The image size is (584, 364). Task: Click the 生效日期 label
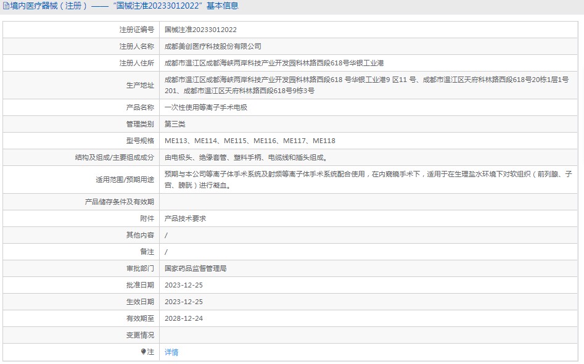click(140, 302)
